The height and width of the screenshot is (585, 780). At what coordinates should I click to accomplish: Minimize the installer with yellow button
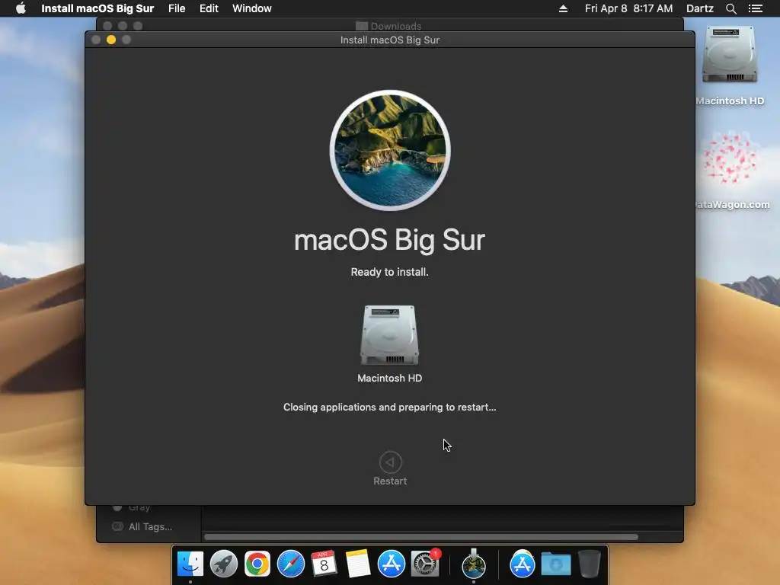[x=111, y=40]
